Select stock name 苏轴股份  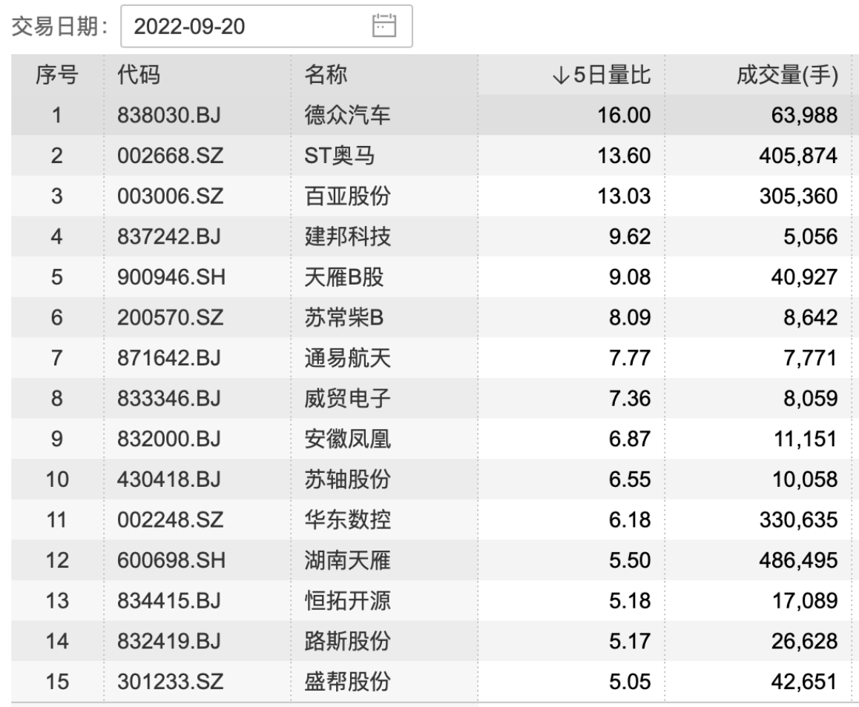(347, 479)
